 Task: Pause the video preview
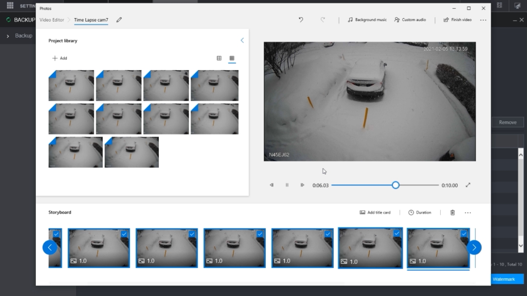click(287, 185)
